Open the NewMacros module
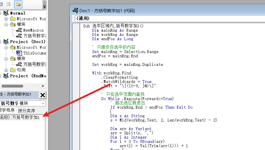 pyautogui.click(x=33, y=30)
